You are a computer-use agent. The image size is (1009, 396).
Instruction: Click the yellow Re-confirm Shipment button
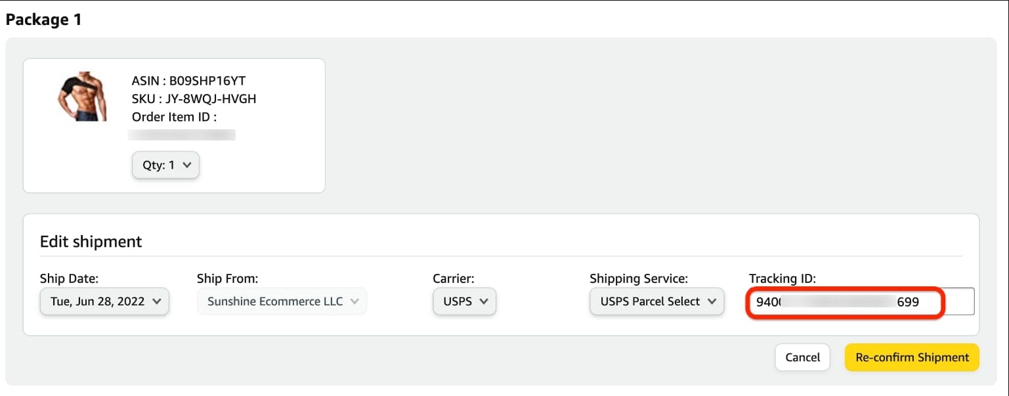pyautogui.click(x=912, y=357)
